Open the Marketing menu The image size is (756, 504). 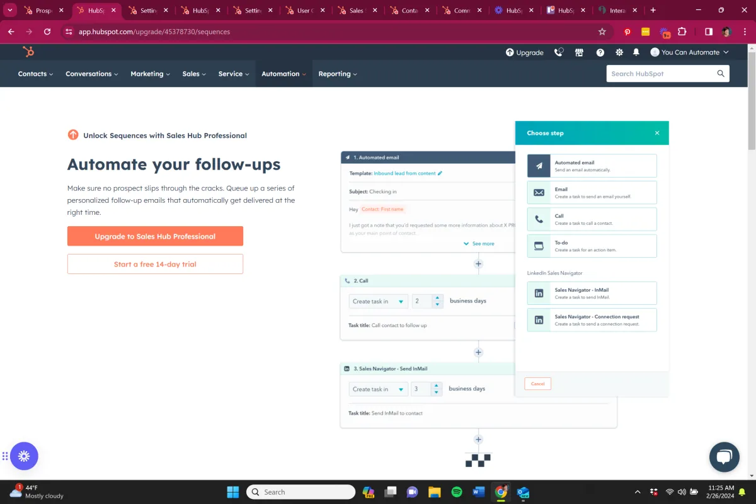pos(150,74)
